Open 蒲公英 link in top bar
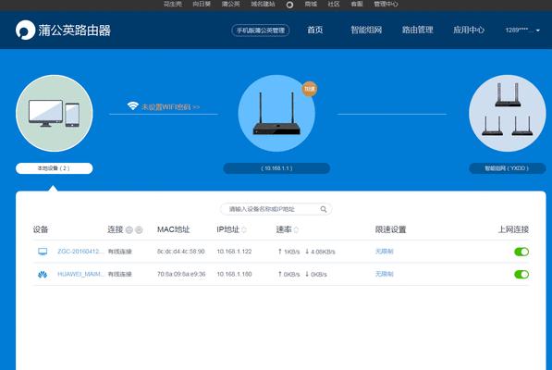Screen dimensions: 552x370 click(230, 4)
